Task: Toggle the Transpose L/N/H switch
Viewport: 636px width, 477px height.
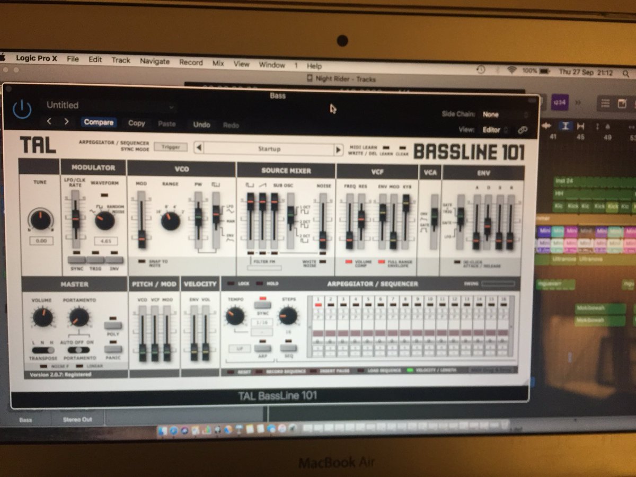Action: click(x=43, y=349)
